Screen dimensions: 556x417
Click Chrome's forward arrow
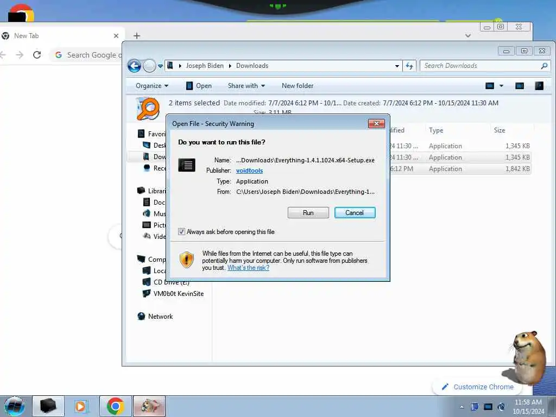(x=20, y=55)
